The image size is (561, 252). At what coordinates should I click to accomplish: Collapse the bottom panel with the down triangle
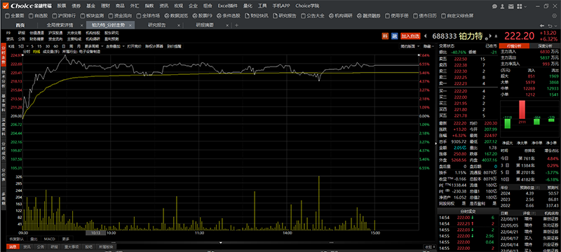pyautogui.click(x=221, y=243)
